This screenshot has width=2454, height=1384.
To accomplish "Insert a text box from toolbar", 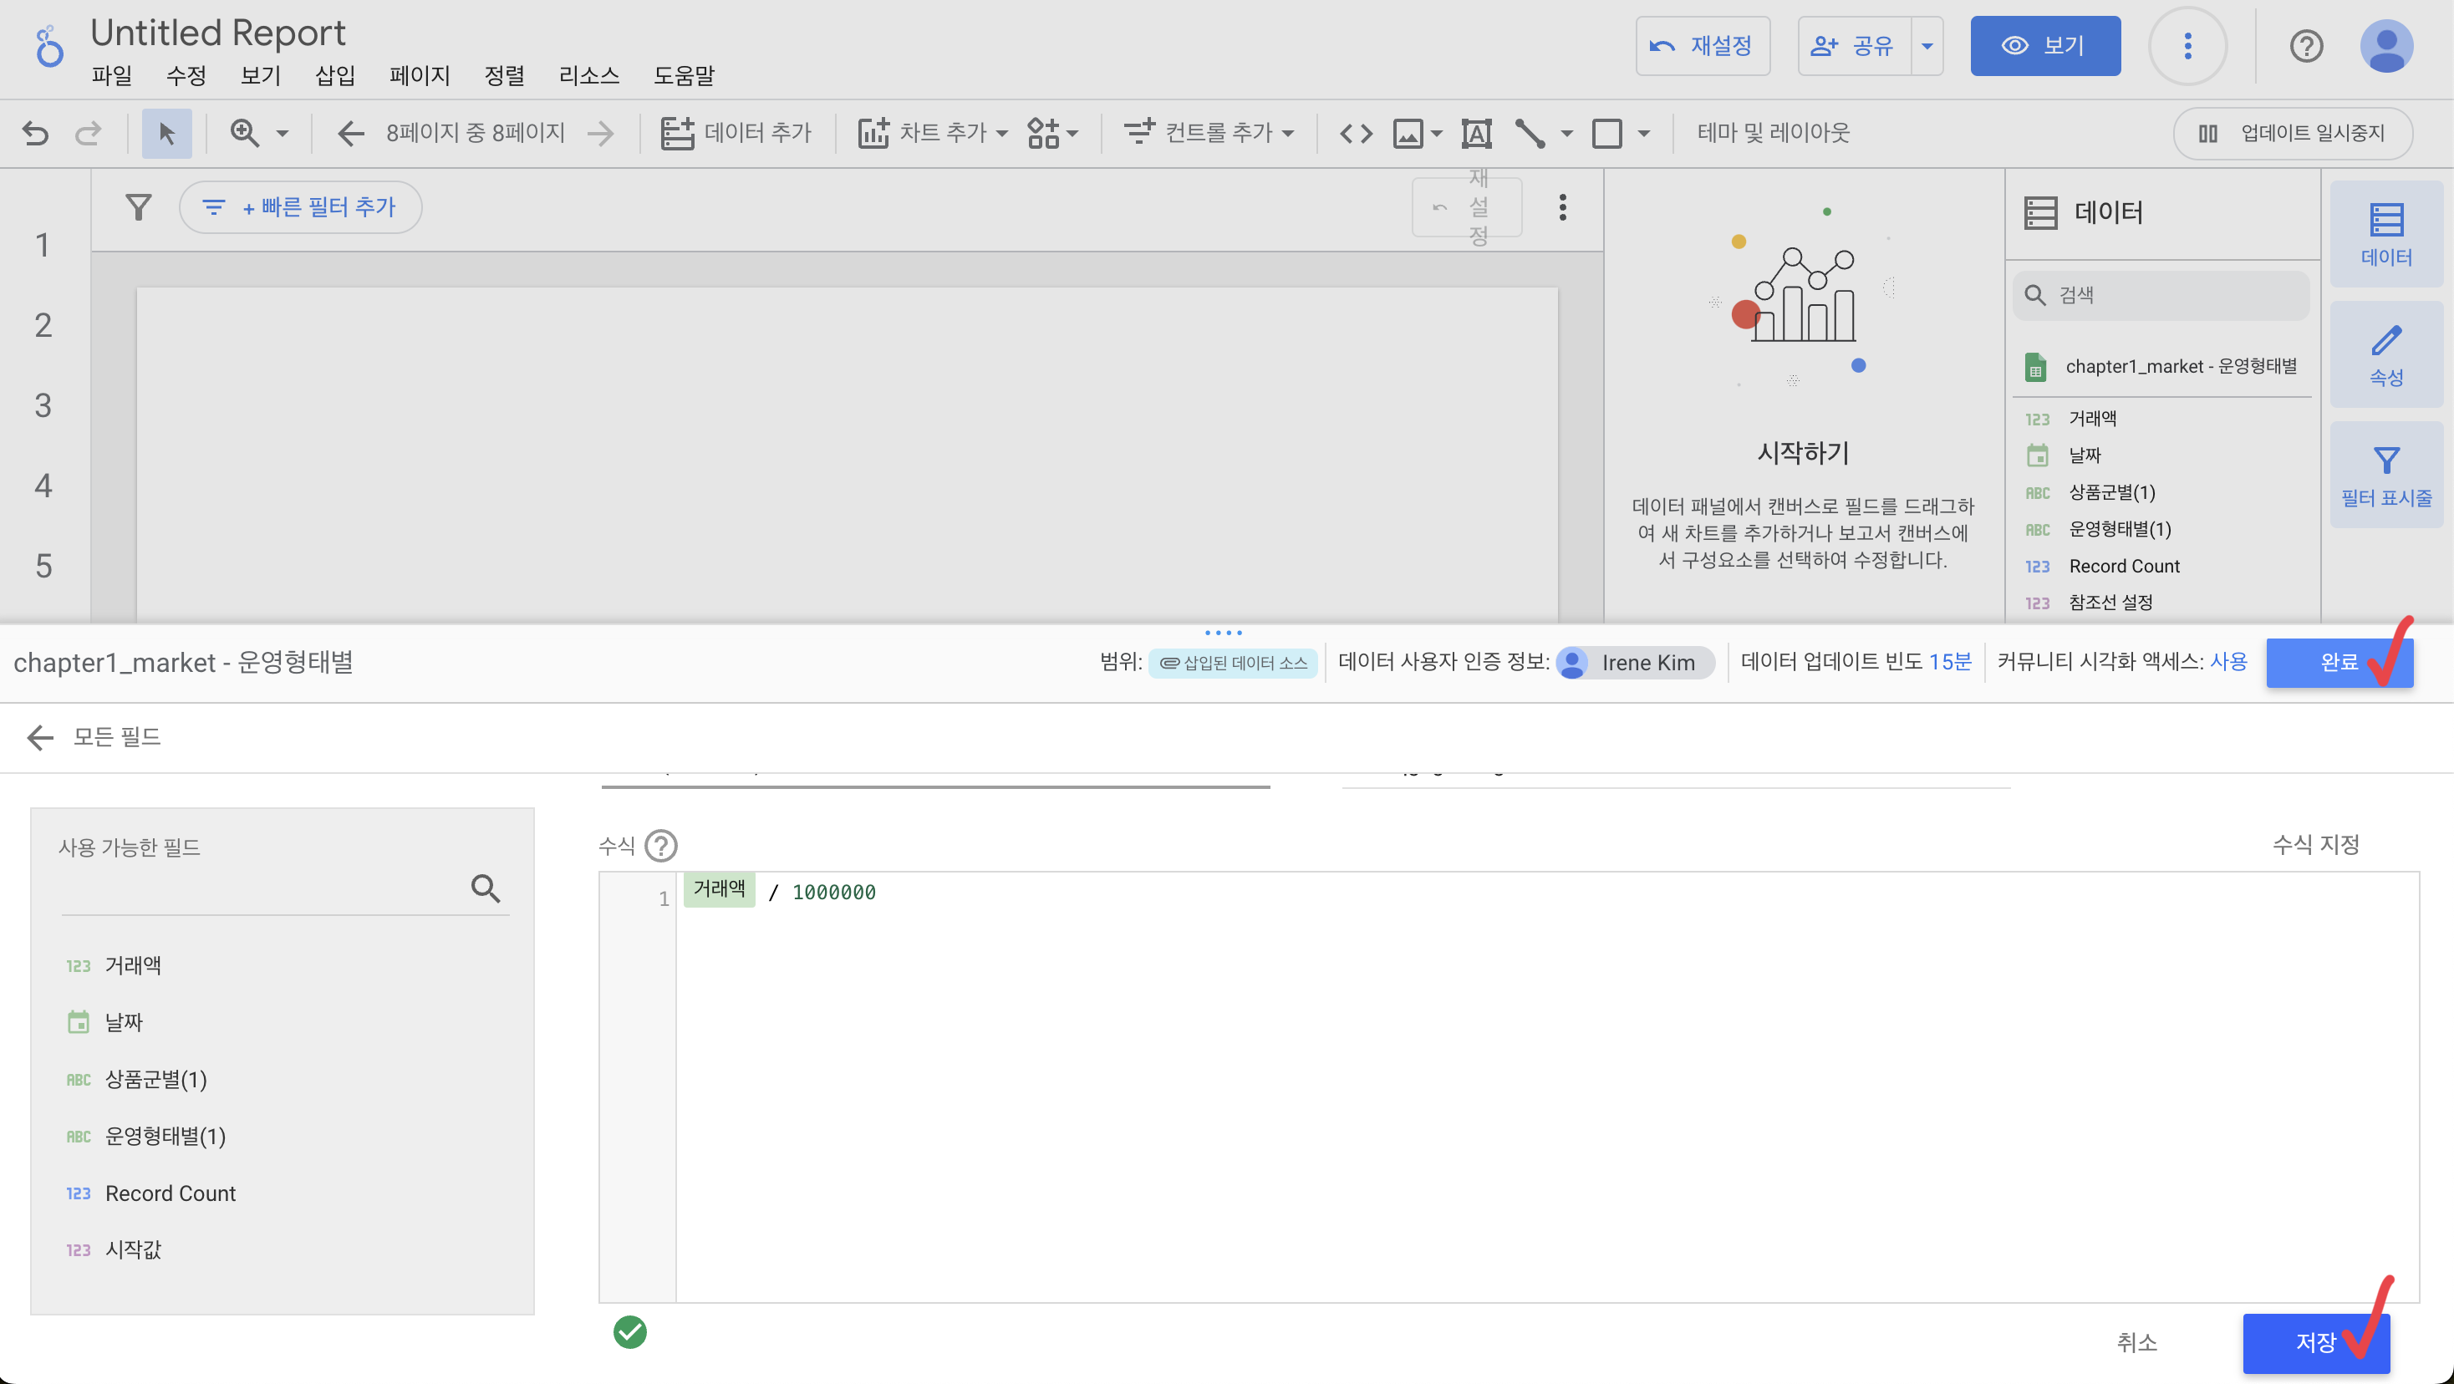I will (x=1475, y=132).
